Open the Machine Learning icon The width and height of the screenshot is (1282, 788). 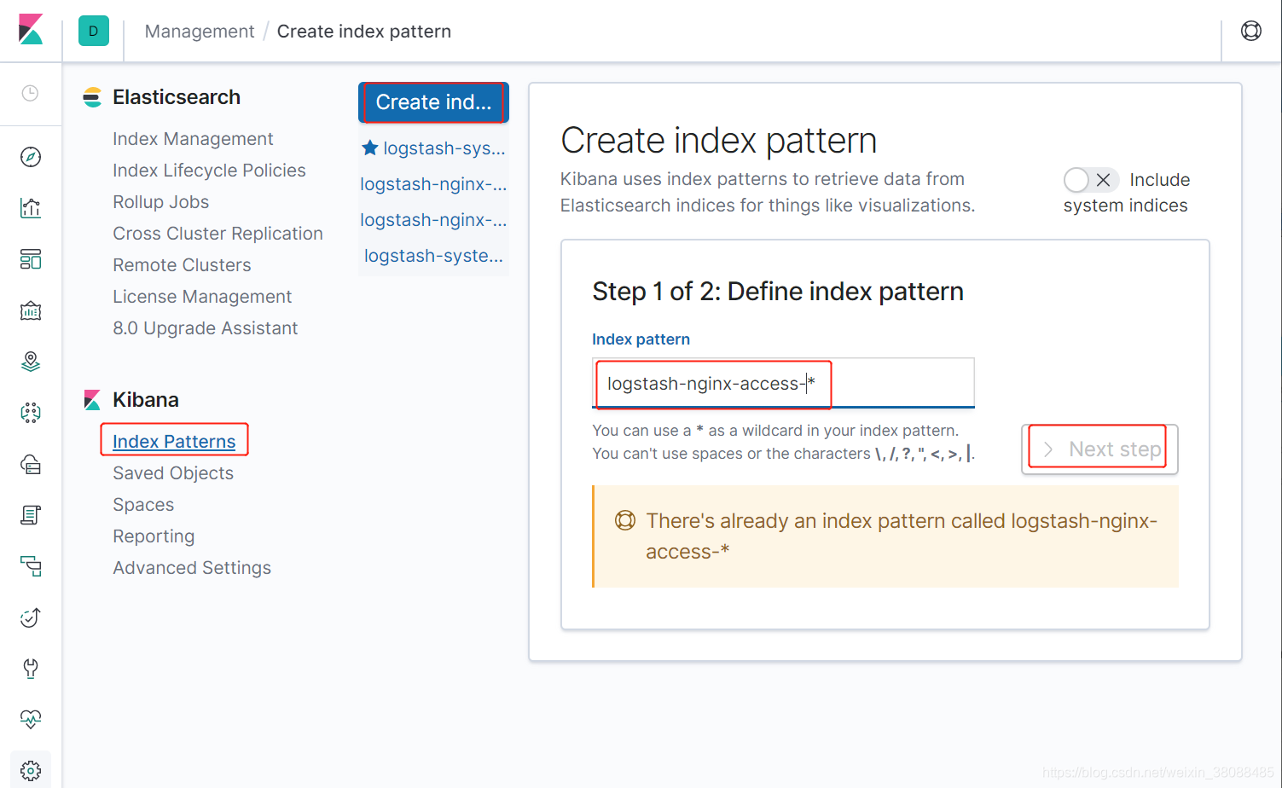pos(31,413)
